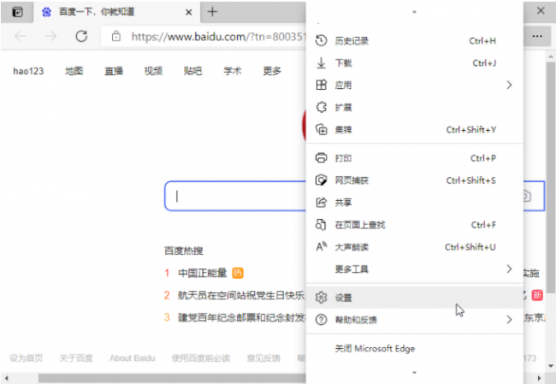Click the Baidu paw favicon on the tab
This screenshot has height=384, width=556.
tap(46, 12)
